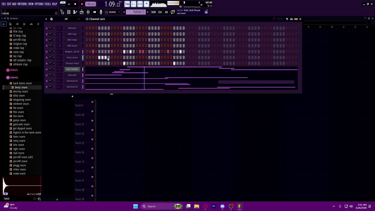
Task: Toggle the PAT/SONG mode switch
Action: (63, 4)
